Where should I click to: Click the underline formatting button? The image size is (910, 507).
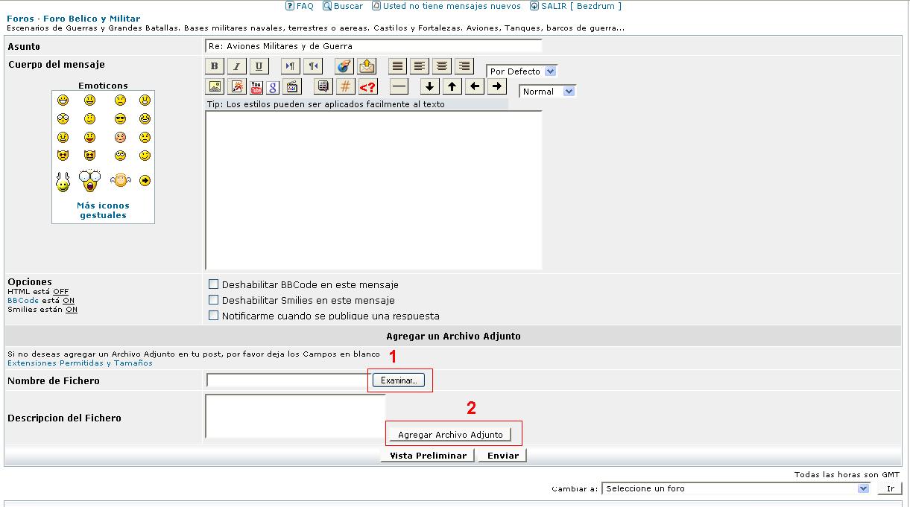click(x=259, y=66)
